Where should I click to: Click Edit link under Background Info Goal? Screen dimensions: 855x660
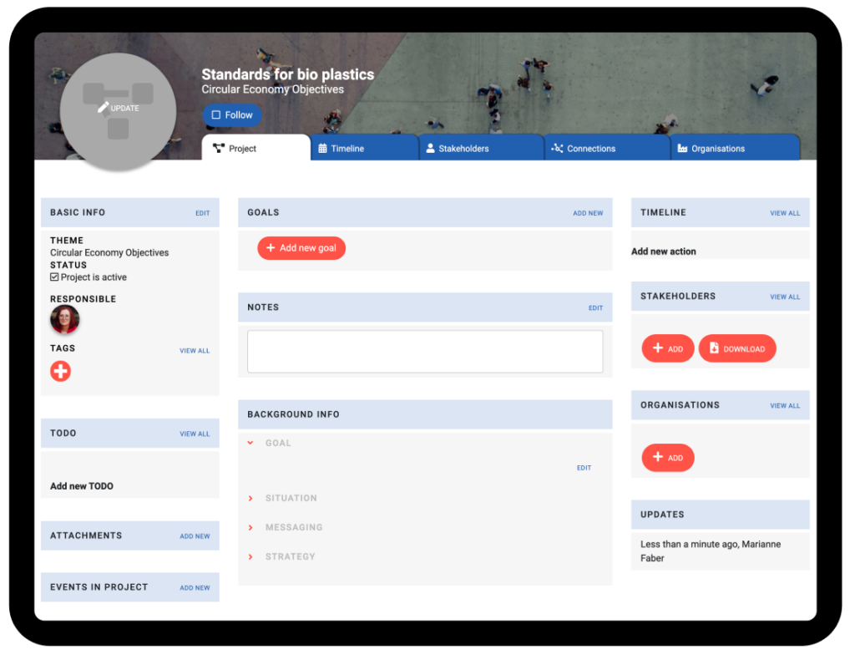click(x=584, y=468)
